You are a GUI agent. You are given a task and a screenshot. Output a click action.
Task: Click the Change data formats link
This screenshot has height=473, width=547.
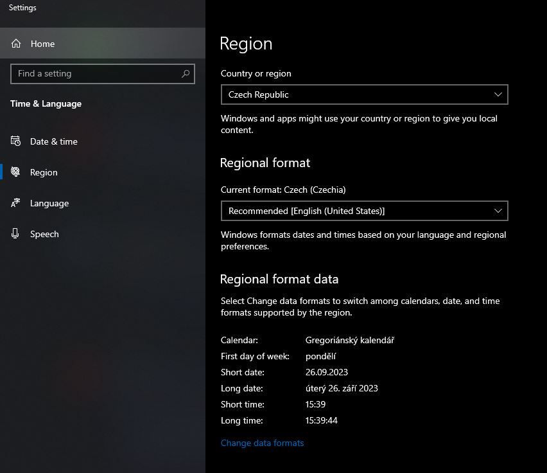click(x=262, y=443)
